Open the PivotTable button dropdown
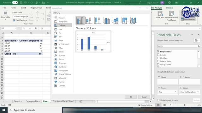The image size is (202, 113). coord(5,20)
